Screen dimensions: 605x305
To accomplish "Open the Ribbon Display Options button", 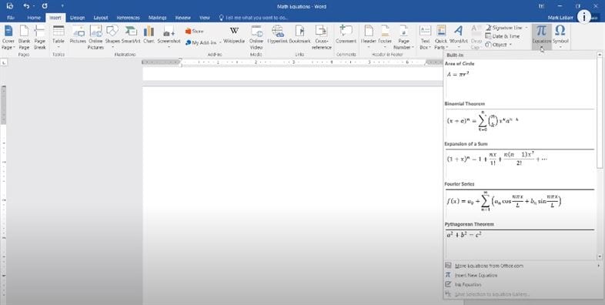I will (541, 6).
